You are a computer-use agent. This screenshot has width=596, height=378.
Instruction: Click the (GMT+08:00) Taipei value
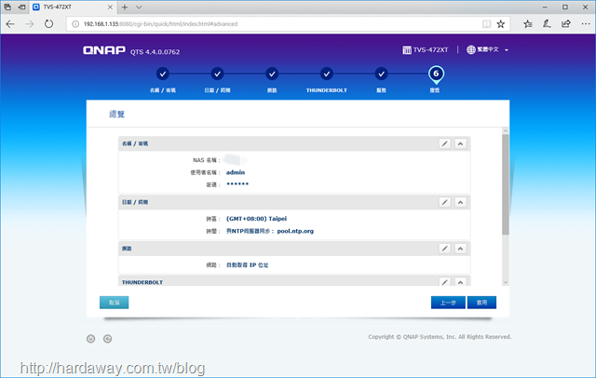(x=257, y=219)
